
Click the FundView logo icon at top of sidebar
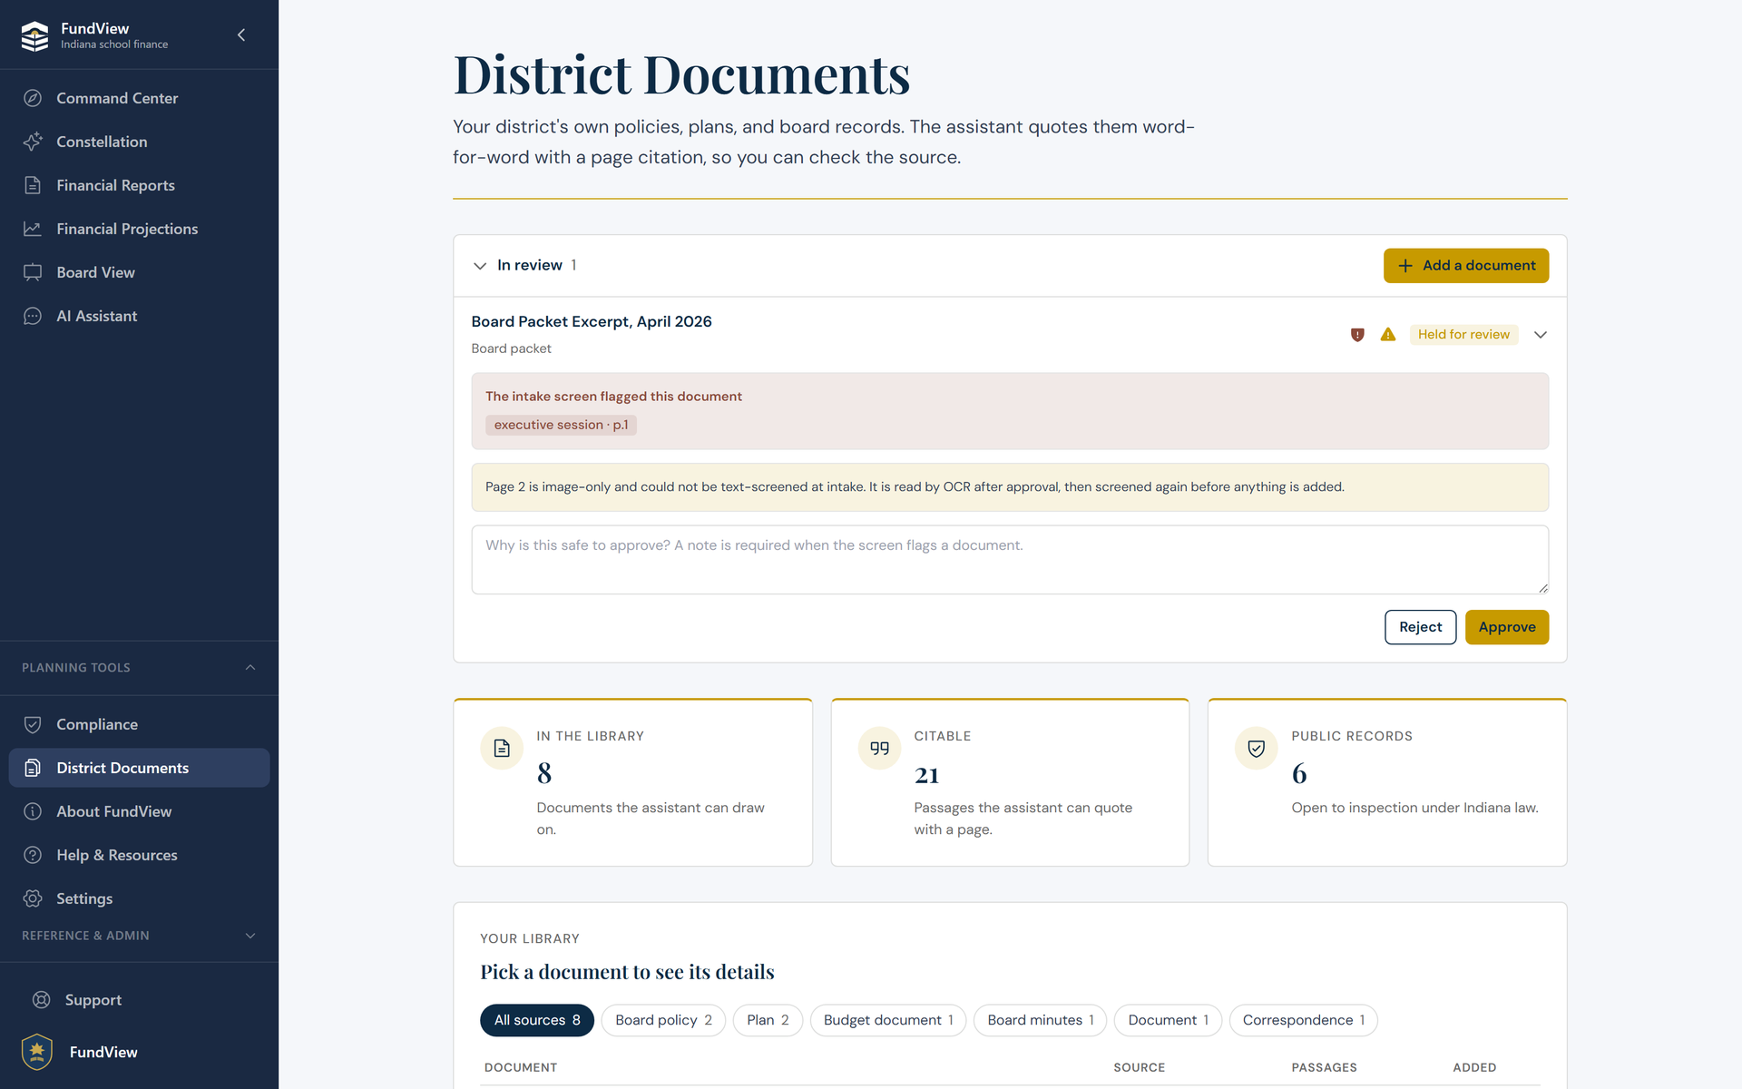(x=34, y=35)
